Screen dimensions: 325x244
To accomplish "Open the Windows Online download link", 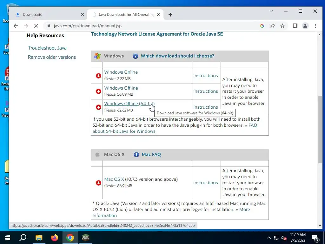I will pos(121,72).
